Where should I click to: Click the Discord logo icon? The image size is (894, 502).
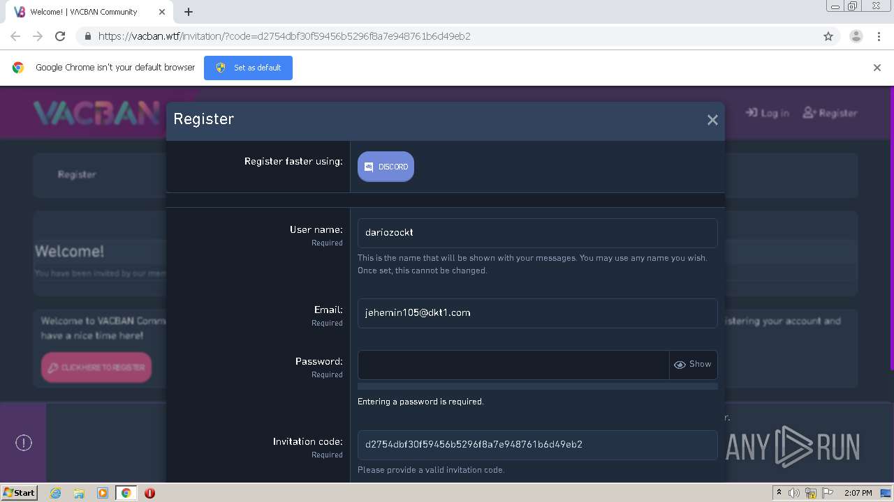tap(369, 167)
